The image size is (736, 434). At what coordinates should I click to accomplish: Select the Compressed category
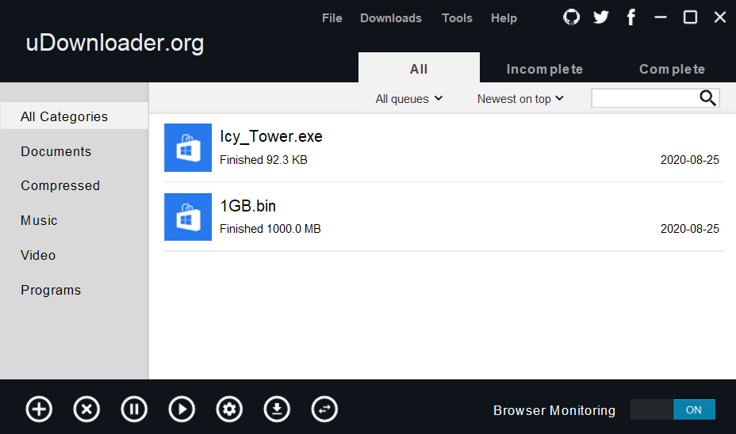60,185
